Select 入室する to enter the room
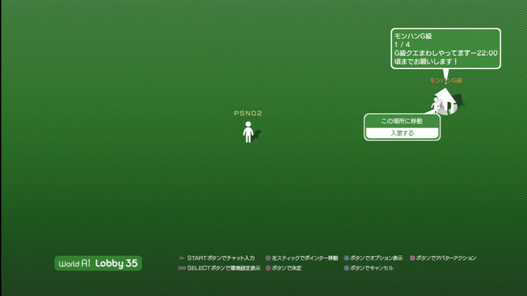Viewport: 527px width, 296px height. (x=402, y=133)
